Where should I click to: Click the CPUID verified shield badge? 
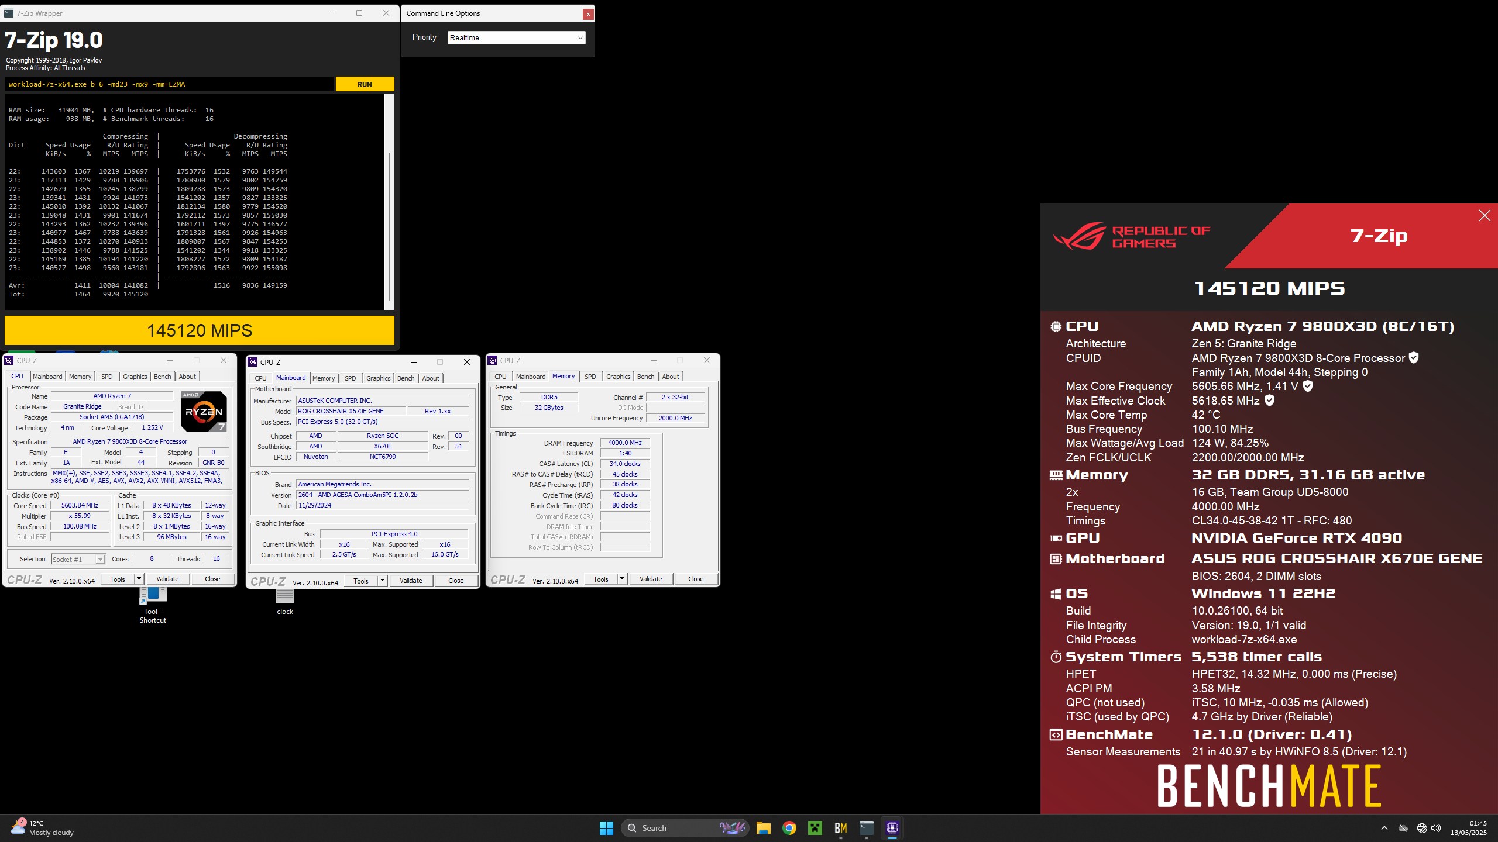tap(1413, 358)
